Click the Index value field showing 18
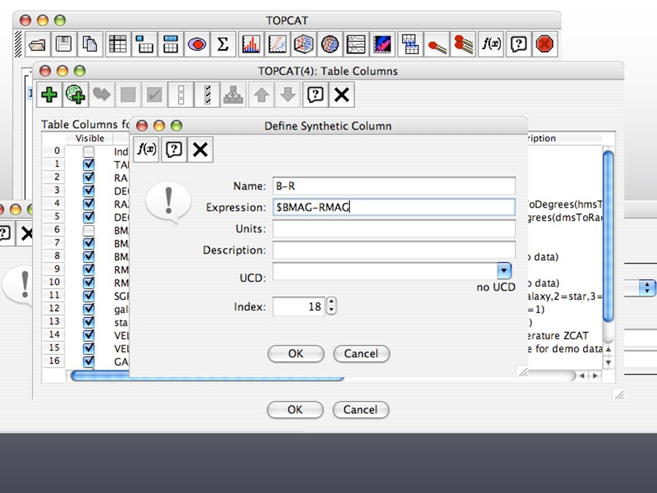 [x=299, y=306]
